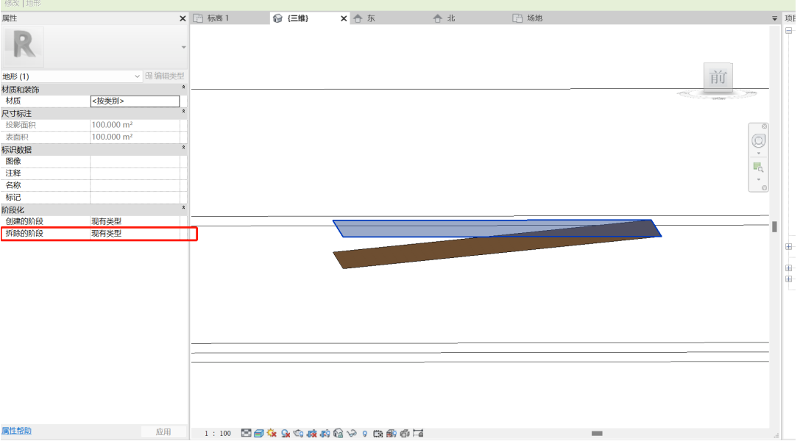This screenshot has height=441, width=800.
Task: Open the Detail Level icon in view bar
Action: pos(246,434)
